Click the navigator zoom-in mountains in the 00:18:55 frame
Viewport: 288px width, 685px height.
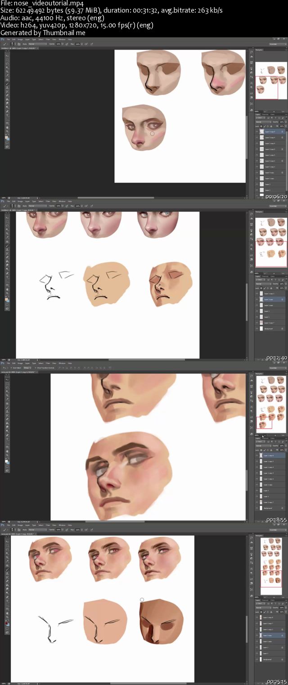click(283, 435)
